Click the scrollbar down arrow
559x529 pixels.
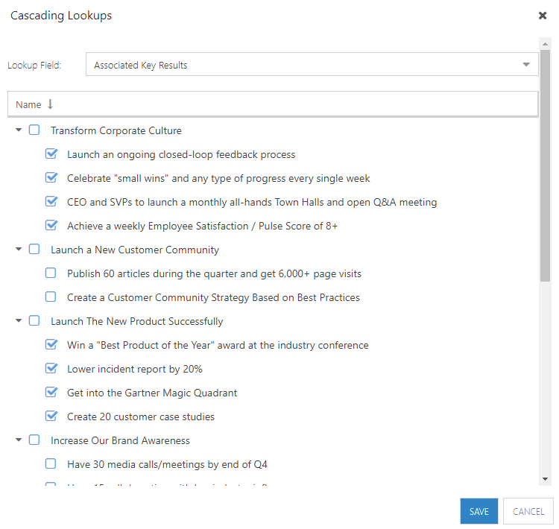pos(545,479)
